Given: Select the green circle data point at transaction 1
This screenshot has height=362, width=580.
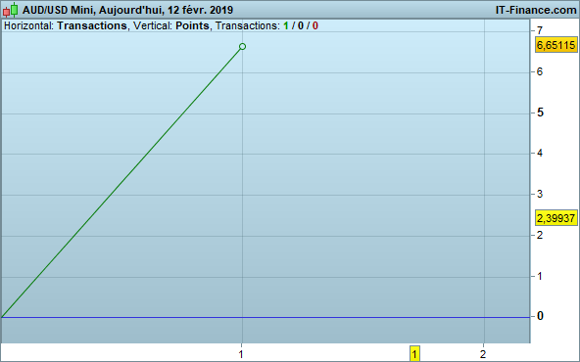Looking at the screenshot, I should (242, 47).
